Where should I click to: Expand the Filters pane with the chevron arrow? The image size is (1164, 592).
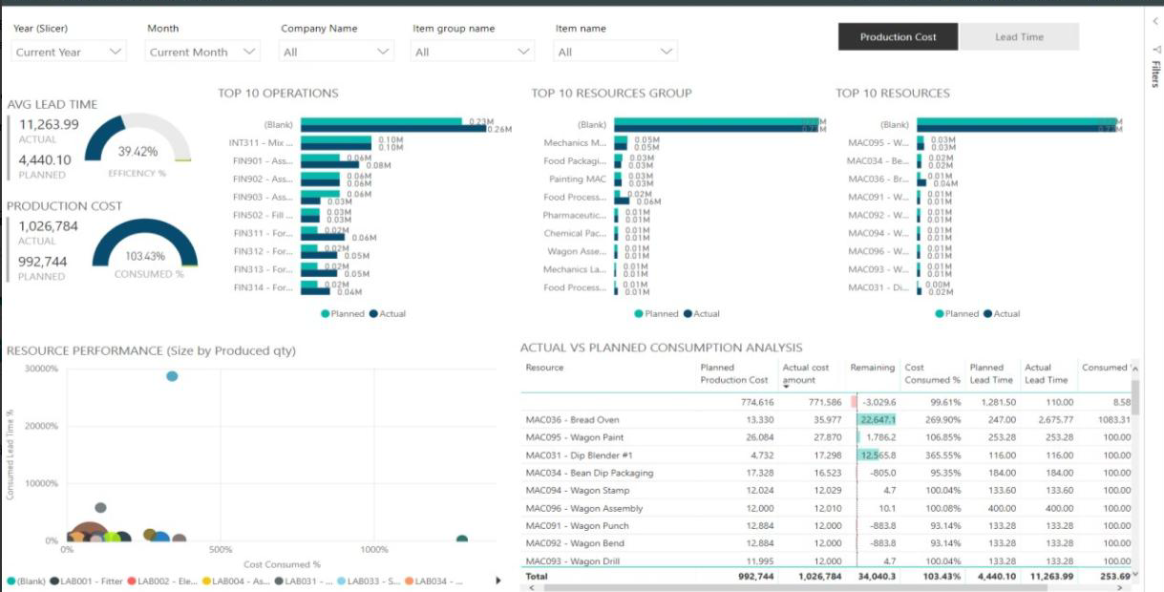(1155, 20)
